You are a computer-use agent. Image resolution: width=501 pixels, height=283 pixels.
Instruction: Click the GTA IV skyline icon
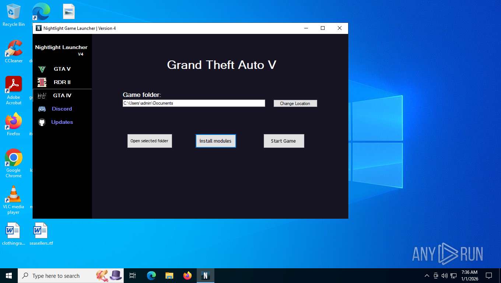pos(42,95)
